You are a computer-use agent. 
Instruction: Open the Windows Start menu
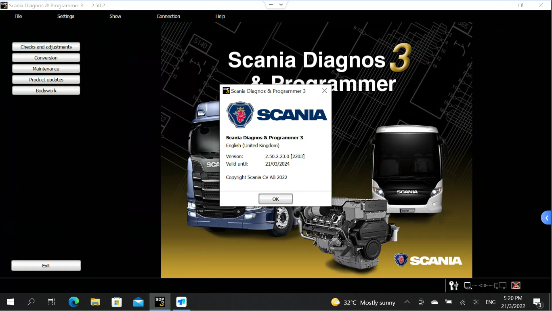tap(10, 302)
